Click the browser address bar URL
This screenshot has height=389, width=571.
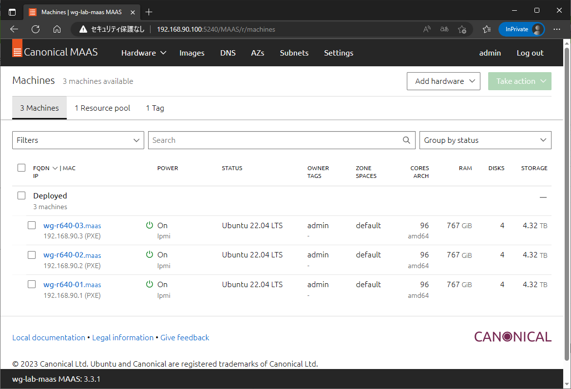(x=216, y=29)
